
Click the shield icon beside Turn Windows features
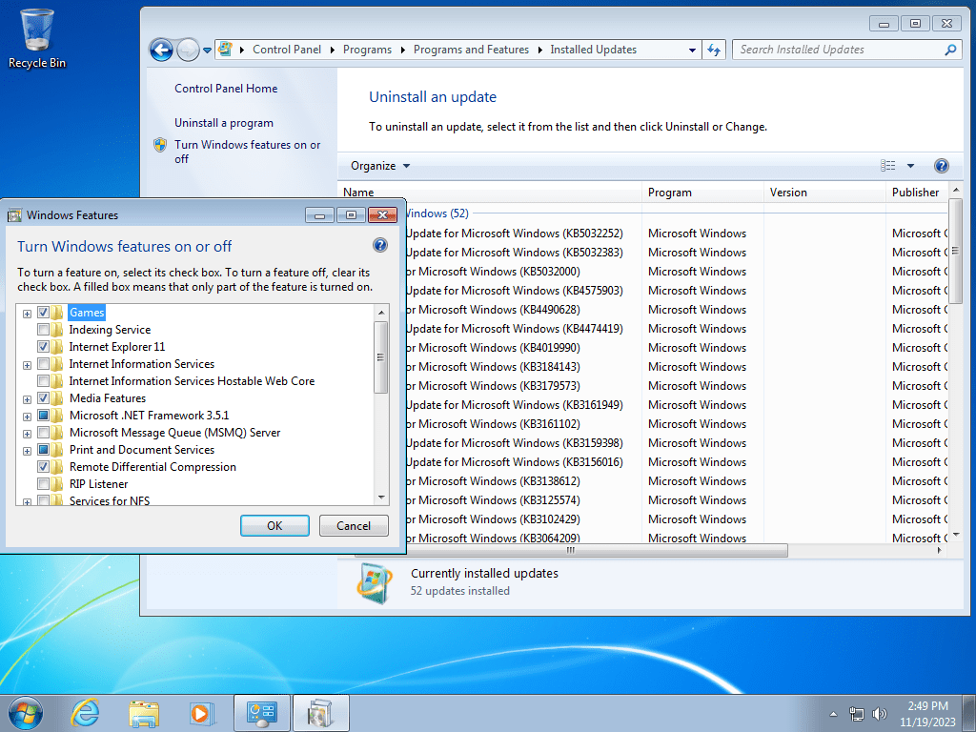(x=160, y=145)
